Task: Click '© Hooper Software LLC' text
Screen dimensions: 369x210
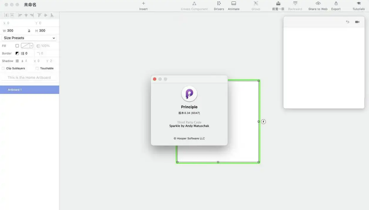Action: (189, 138)
